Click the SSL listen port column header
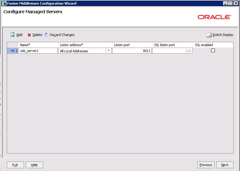This screenshot has width=240, height=171. [172, 45]
